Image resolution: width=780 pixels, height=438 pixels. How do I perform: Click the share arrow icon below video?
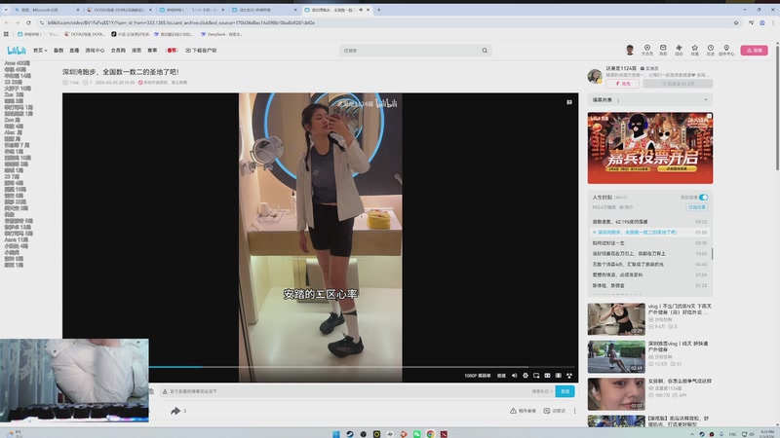pos(175,411)
